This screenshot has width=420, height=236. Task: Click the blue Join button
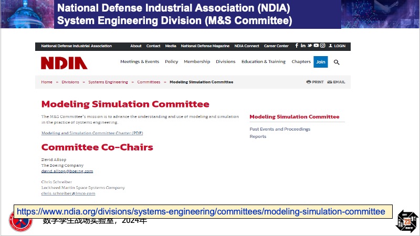[x=321, y=62]
